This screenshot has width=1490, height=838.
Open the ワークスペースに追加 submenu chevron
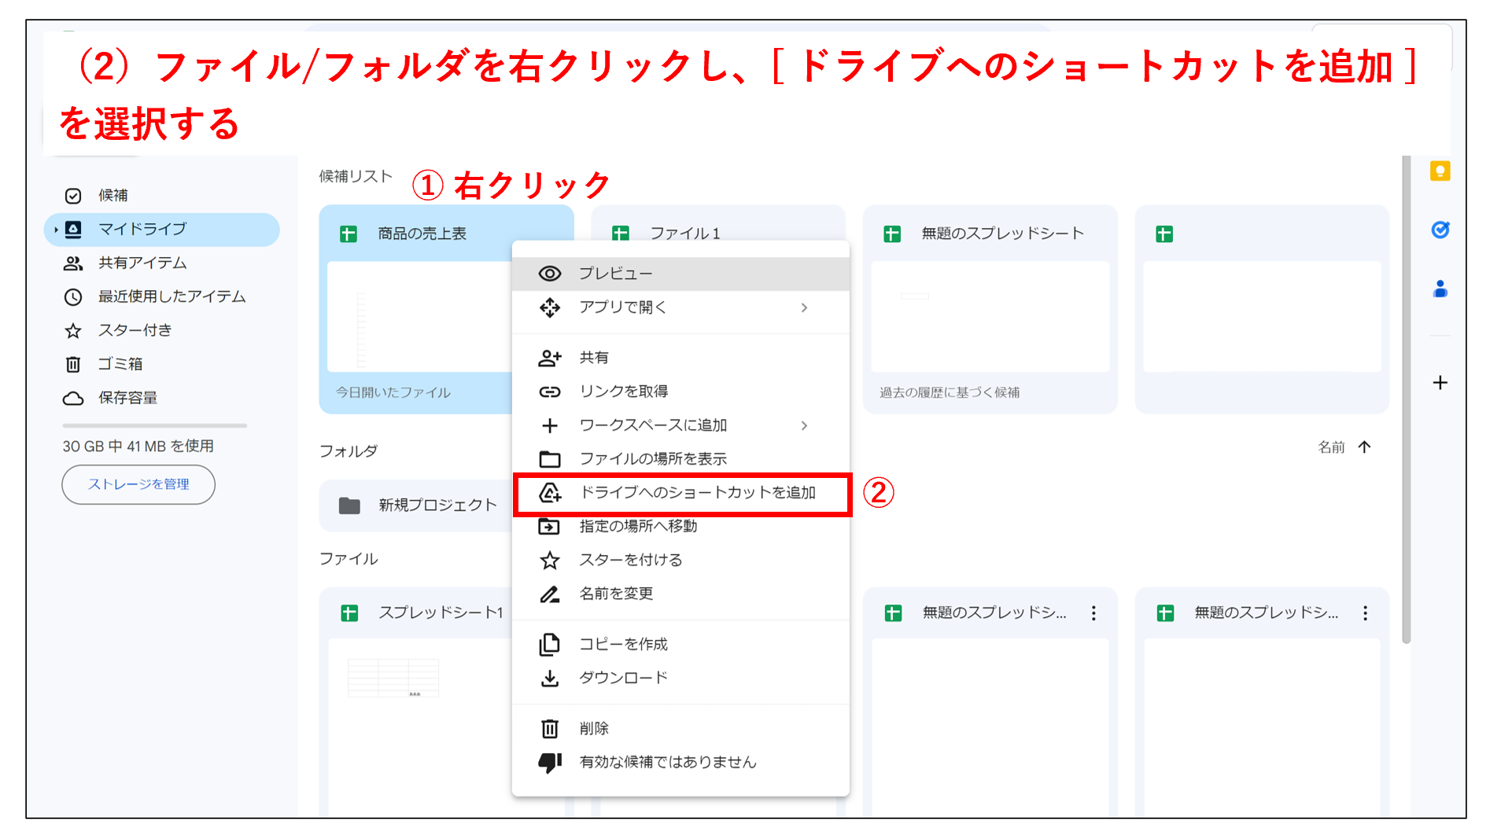(805, 425)
